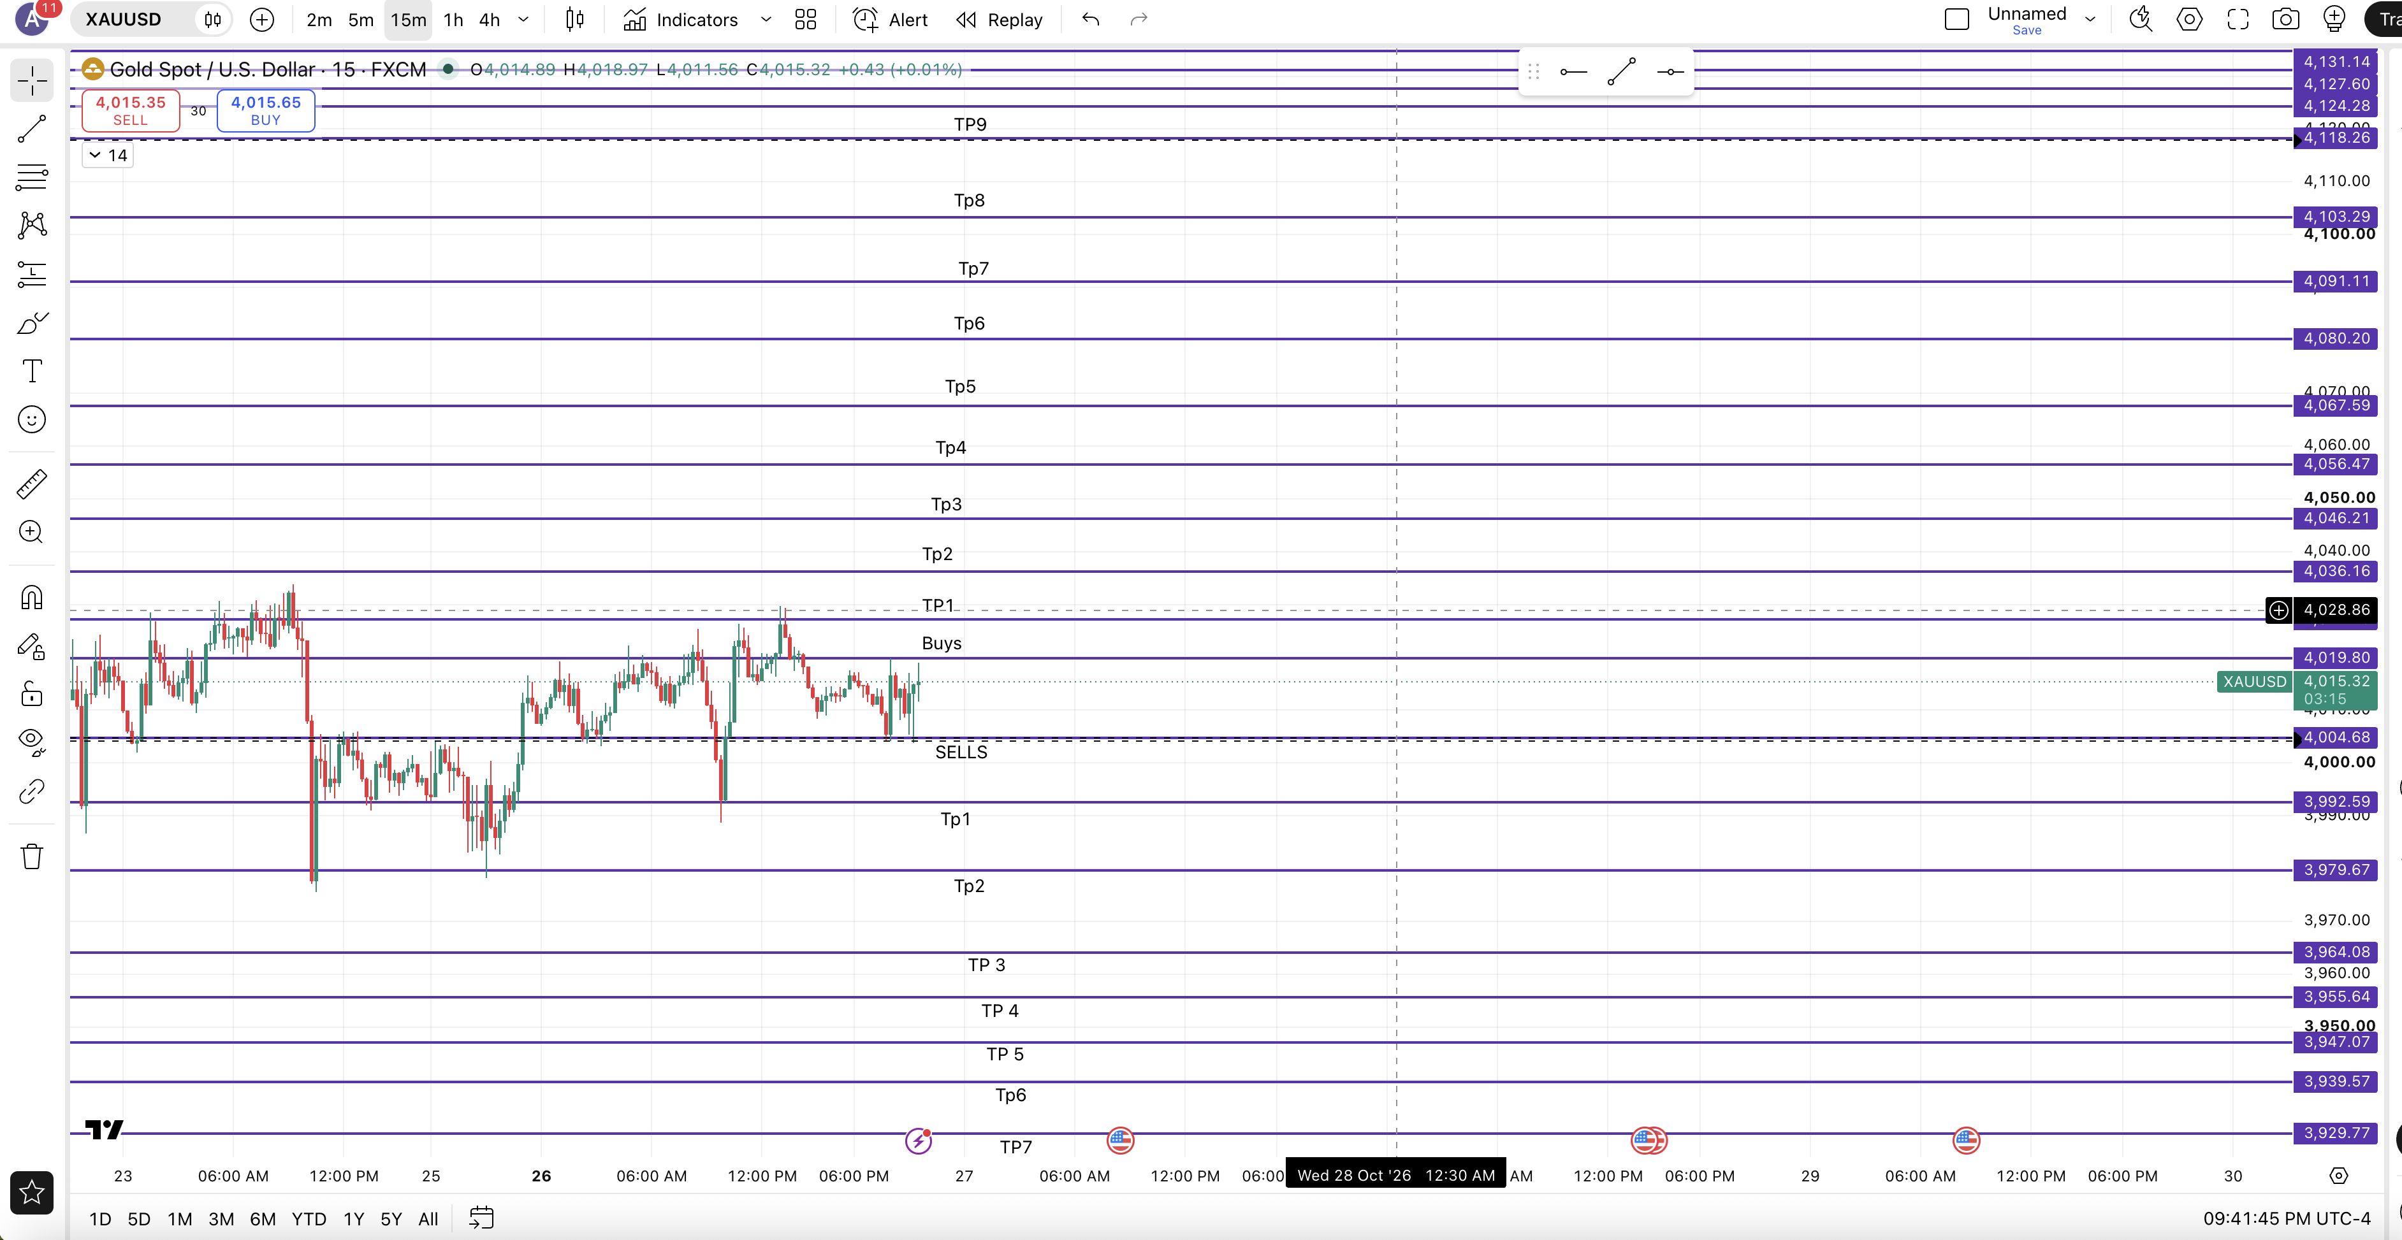
Task: Remove drawings with trash icon
Action: coord(32,857)
